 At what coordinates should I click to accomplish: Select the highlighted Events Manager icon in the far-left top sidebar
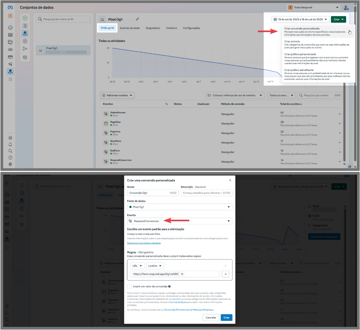point(10,72)
